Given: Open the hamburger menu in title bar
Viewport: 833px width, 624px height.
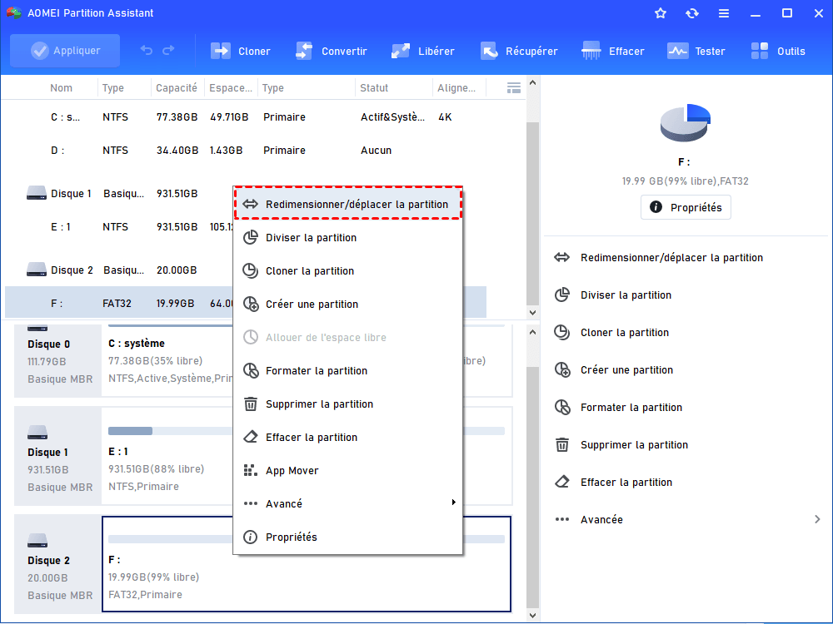Looking at the screenshot, I should [x=724, y=13].
